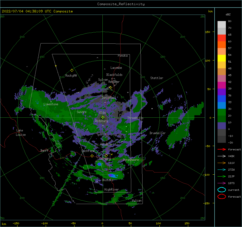Click the Lacombe city label

[x=116, y=68]
